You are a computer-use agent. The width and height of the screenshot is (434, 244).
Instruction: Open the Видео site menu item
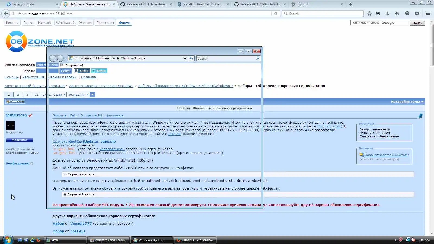pos(28,23)
